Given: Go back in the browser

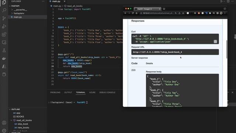Looking at the screenshot, I should [x=125, y=13].
